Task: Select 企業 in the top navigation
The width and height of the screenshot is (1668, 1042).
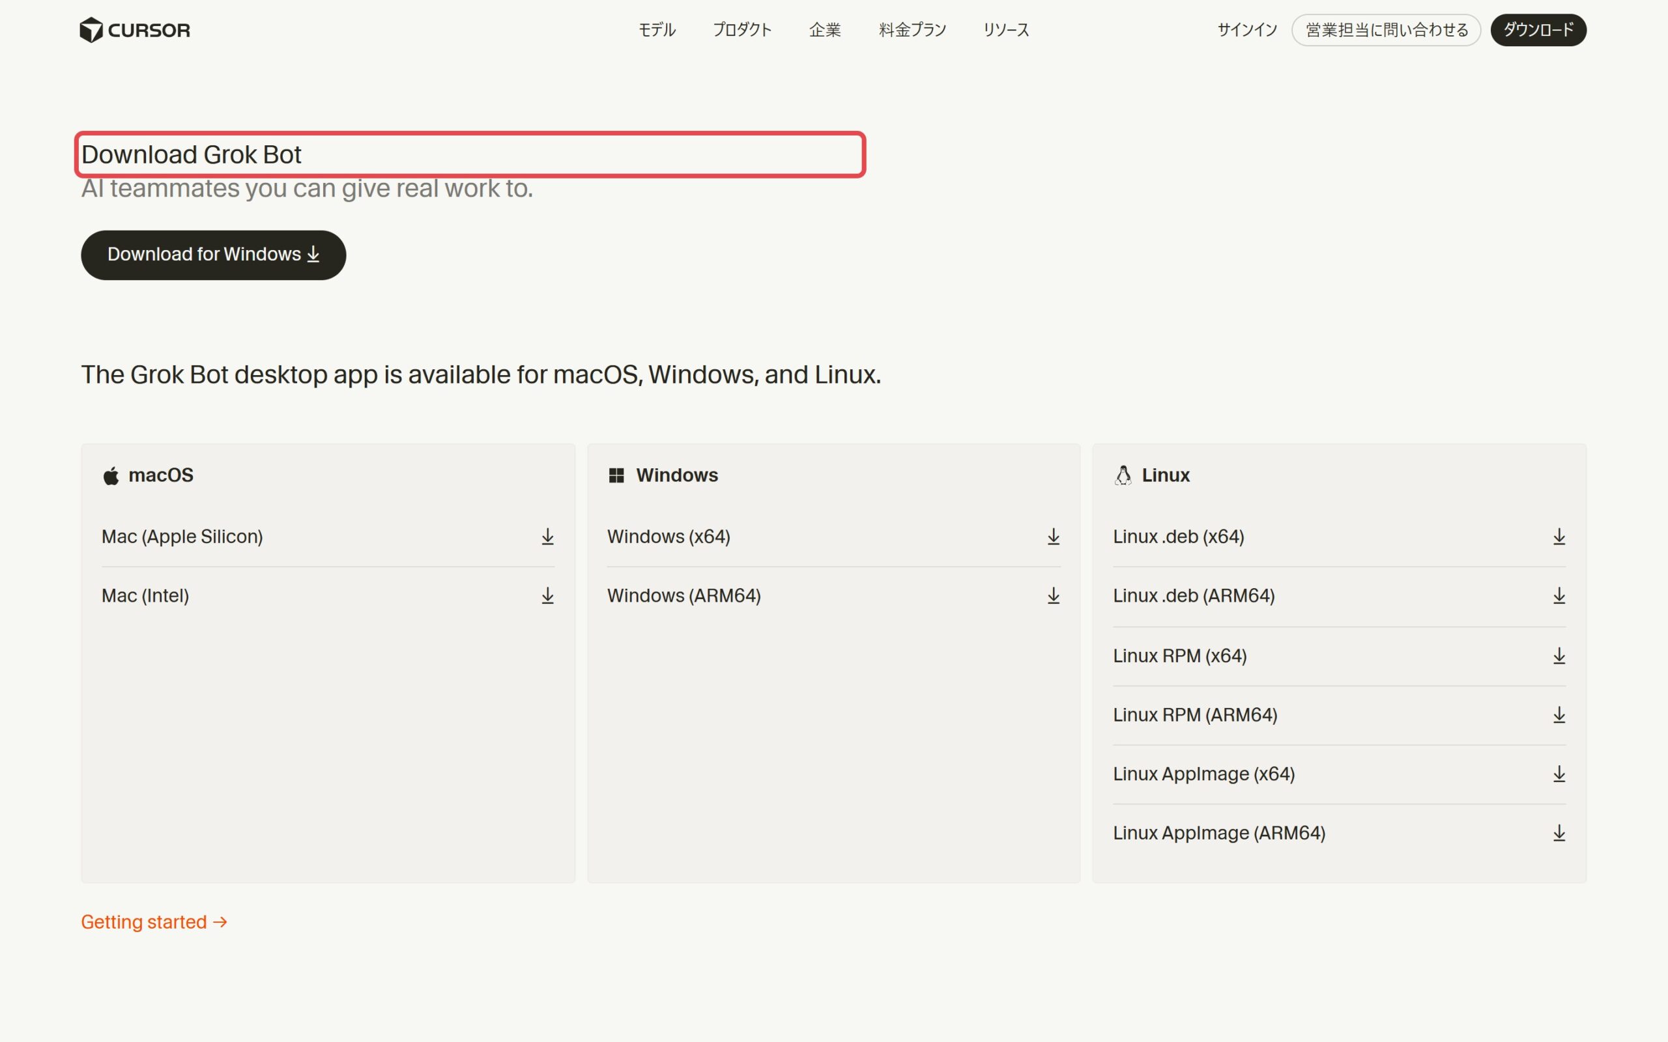Action: point(825,30)
